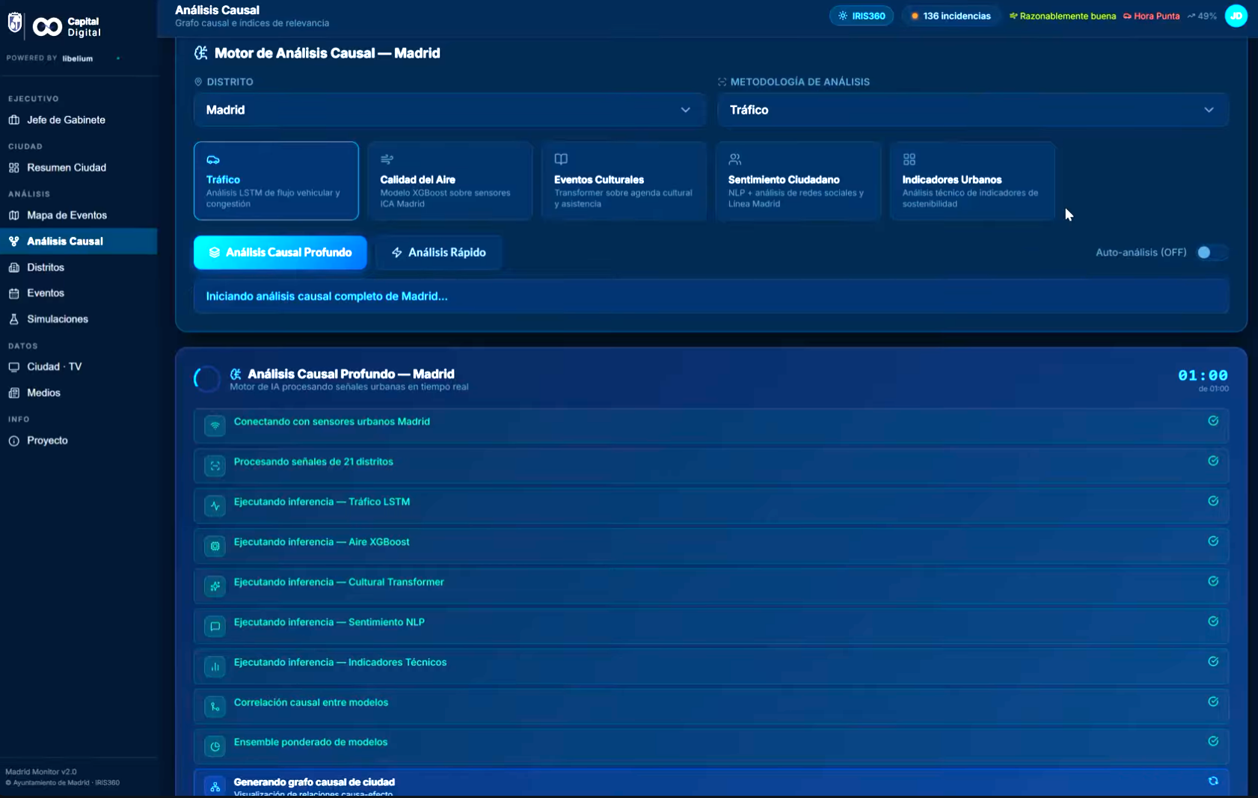Click the Indicadores Urbanos grid icon
The width and height of the screenshot is (1258, 798).
point(909,159)
